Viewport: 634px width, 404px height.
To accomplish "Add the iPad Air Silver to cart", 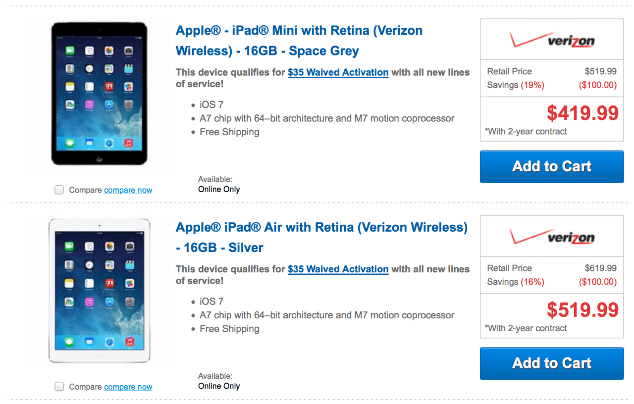I will point(552,363).
